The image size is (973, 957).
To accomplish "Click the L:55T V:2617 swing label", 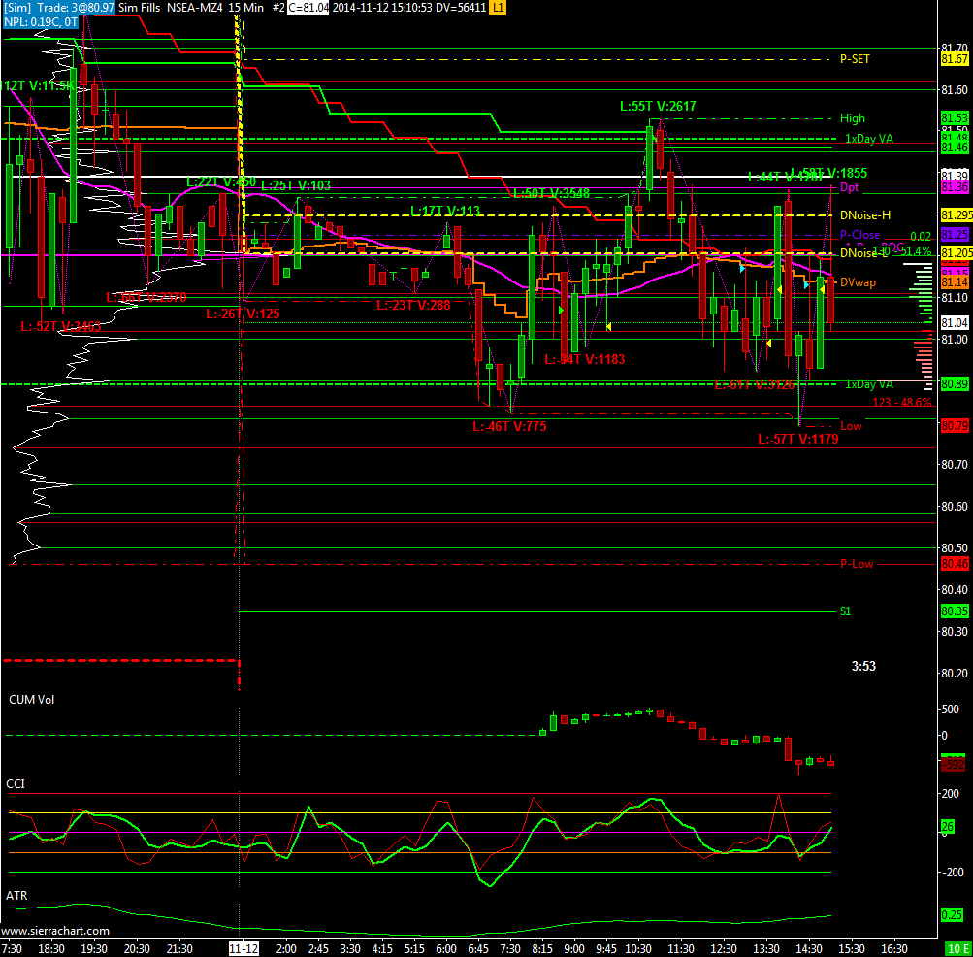I will (x=658, y=106).
